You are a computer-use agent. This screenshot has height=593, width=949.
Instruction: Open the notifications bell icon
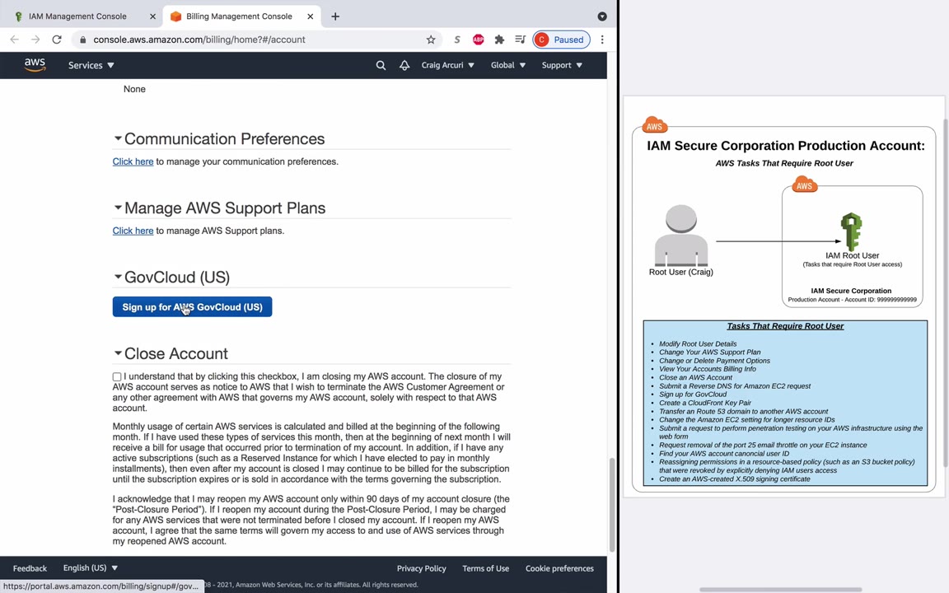[404, 65]
